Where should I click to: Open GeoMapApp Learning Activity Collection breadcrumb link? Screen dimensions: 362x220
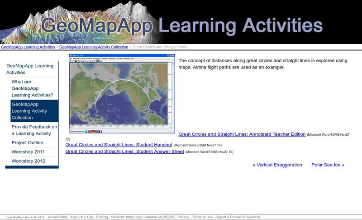click(x=94, y=47)
